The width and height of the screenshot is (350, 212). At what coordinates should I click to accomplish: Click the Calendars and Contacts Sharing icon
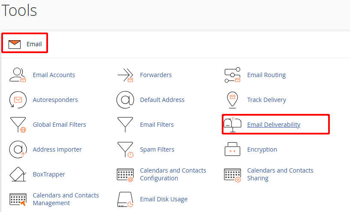[232, 175]
